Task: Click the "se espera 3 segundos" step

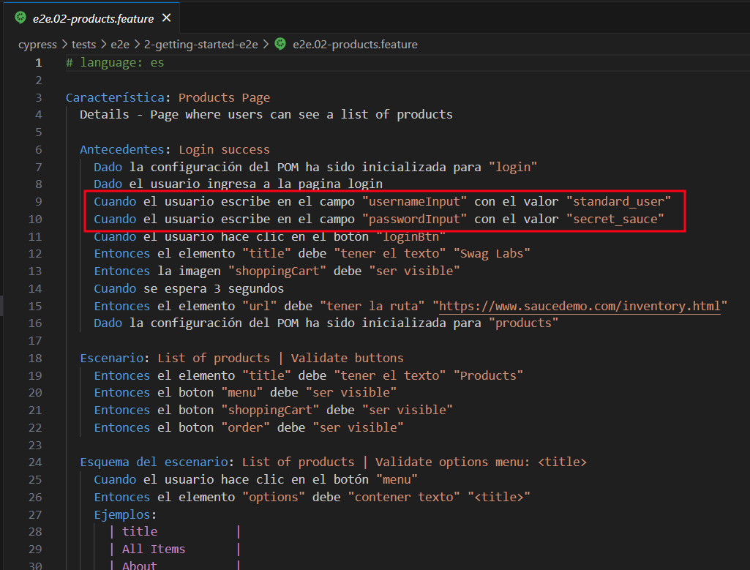Action: [x=214, y=289]
